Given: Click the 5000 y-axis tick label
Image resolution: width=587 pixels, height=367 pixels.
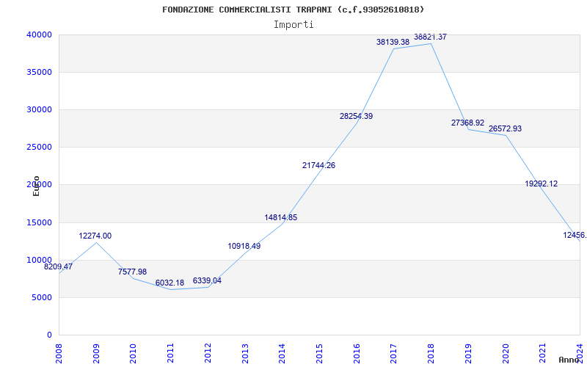Looking at the screenshot, I should [41, 298].
